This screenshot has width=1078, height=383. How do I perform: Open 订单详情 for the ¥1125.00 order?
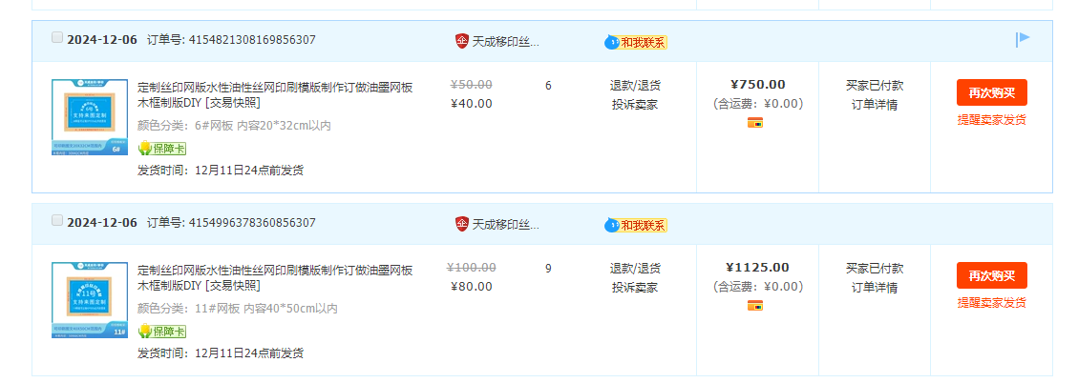[875, 288]
